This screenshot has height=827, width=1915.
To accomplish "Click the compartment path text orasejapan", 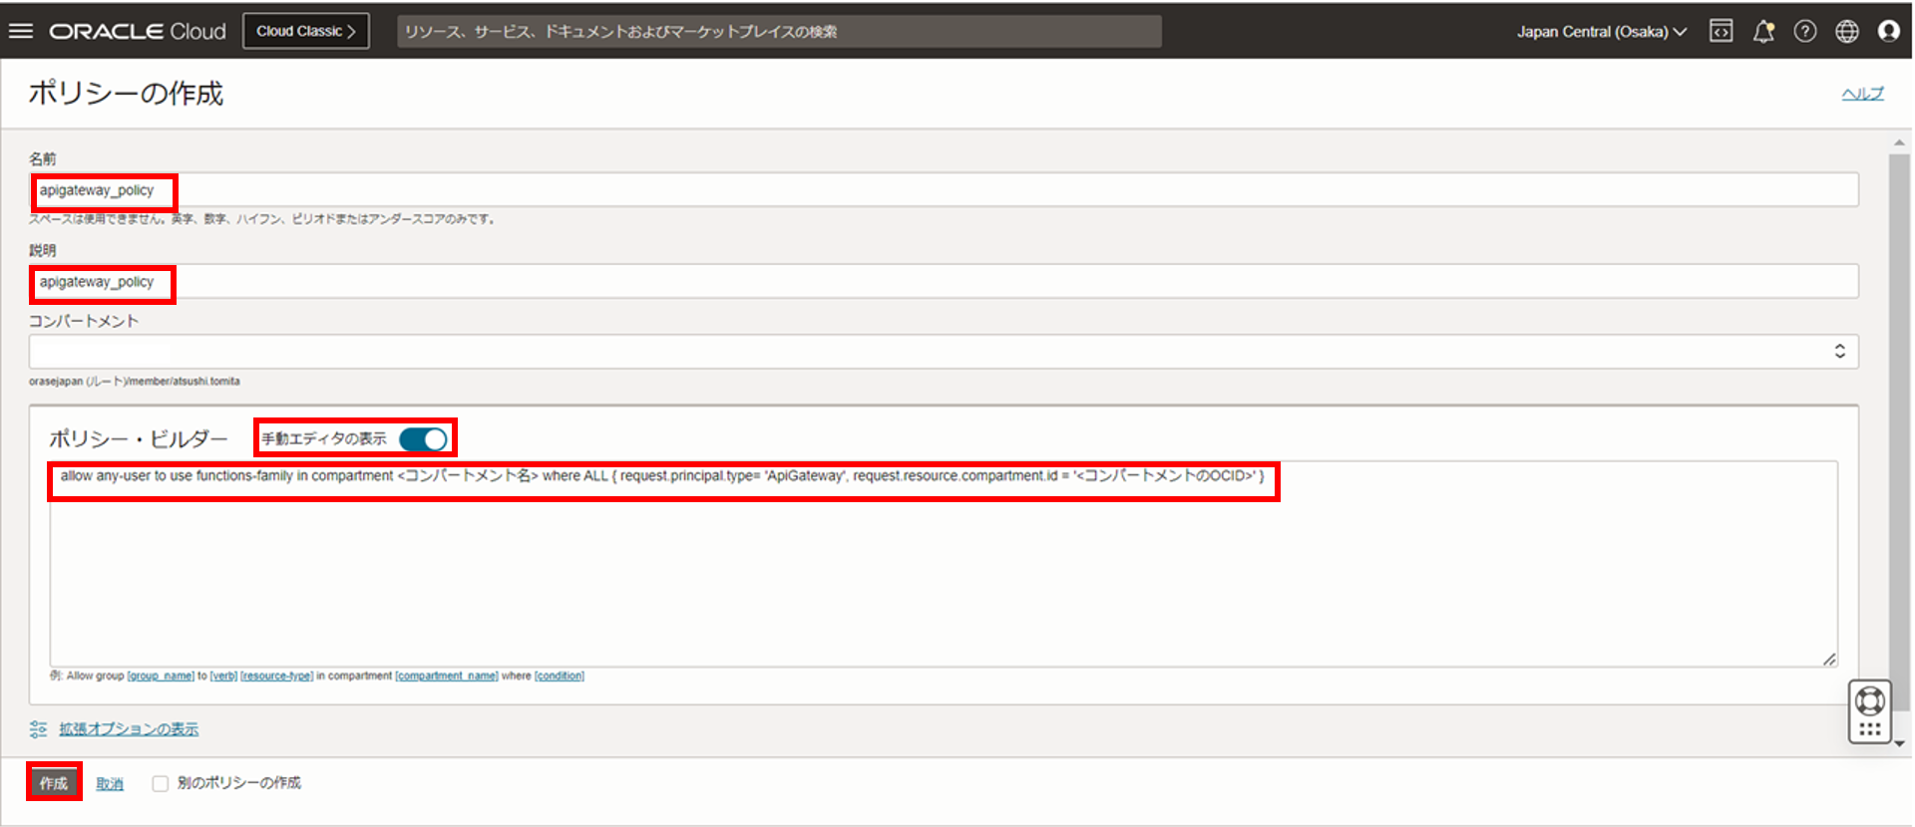I will (x=134, y=381).
